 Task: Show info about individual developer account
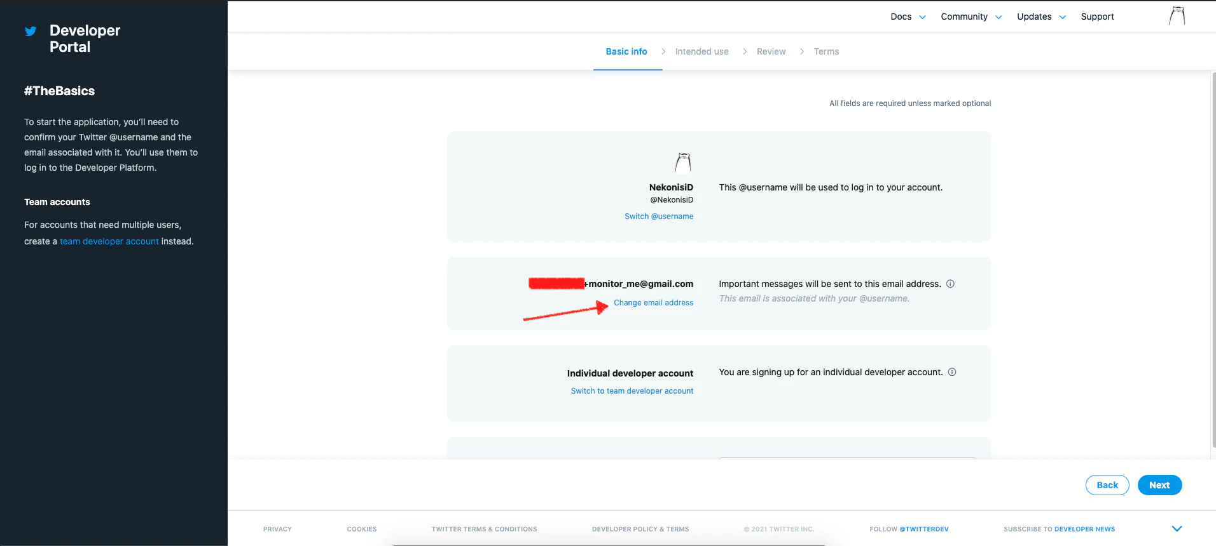point(952,372)
